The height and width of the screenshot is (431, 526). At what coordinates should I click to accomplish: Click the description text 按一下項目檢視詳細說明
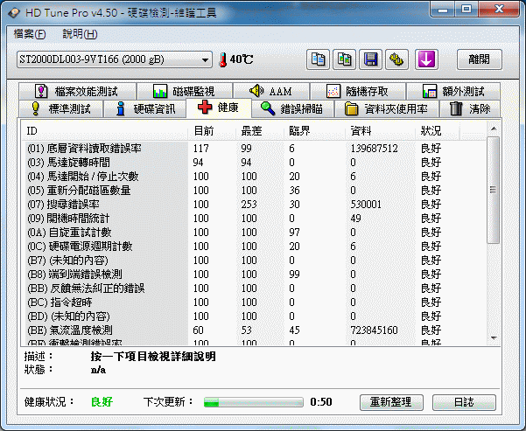[x=153, y=357]
